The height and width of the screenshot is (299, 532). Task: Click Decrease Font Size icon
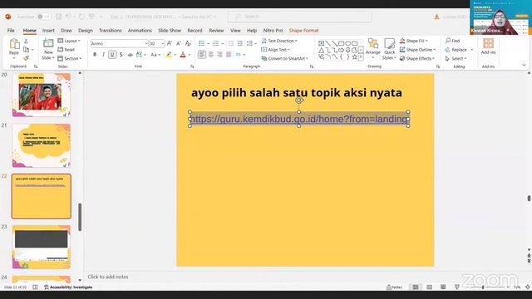tap(179, 43)
